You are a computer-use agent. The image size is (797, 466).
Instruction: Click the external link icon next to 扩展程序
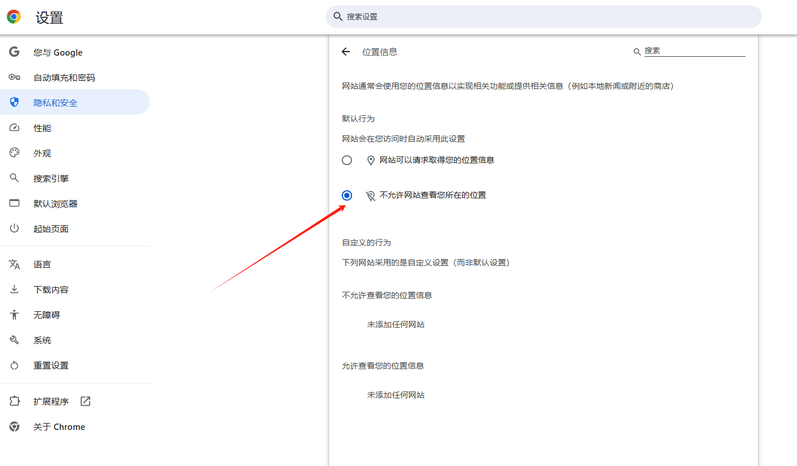tap(85, 401)
